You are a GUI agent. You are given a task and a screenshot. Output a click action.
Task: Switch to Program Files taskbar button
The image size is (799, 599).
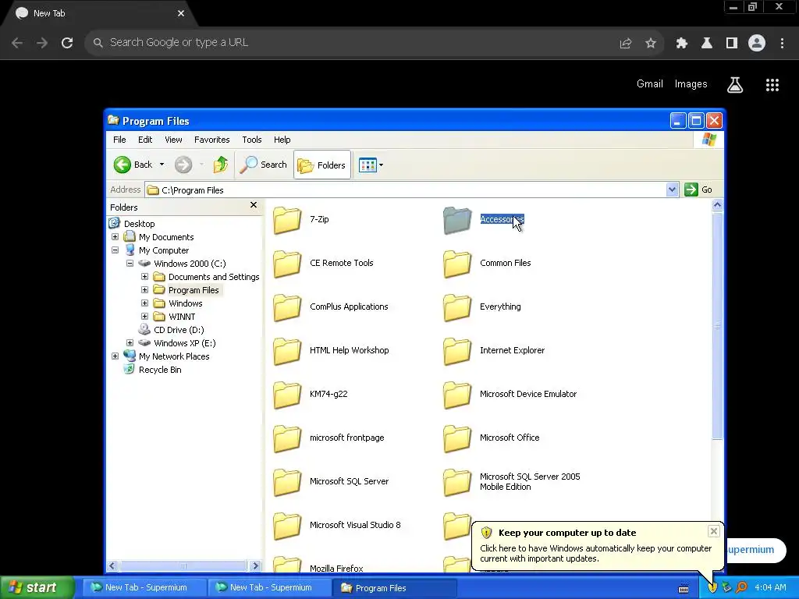pyautogui.click(x=394, y=588)
